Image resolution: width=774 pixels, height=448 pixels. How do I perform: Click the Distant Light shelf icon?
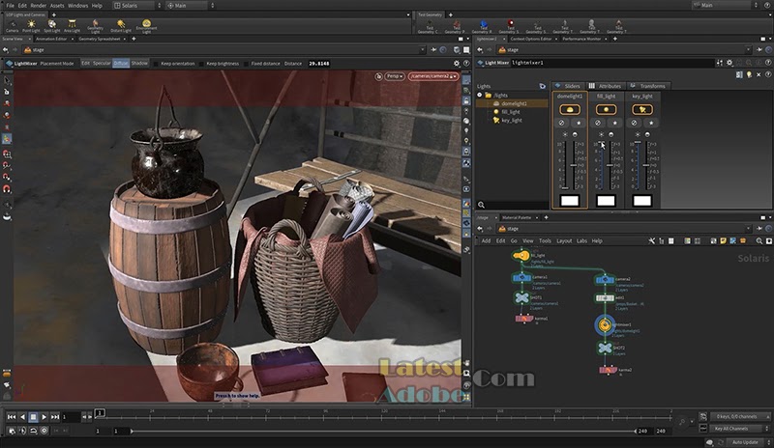121,25
